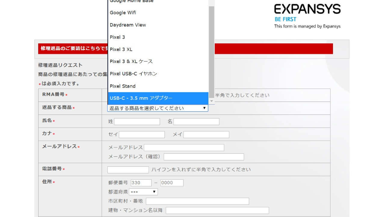Pick Pixel 3 XL option

click(x=121, y=49)
